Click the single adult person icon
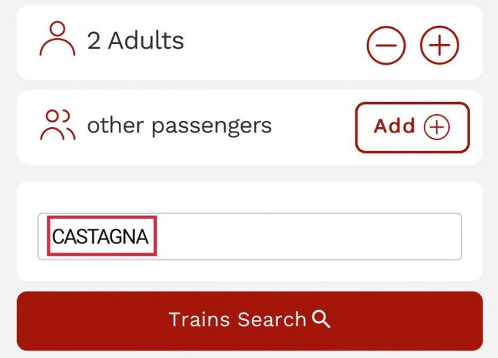The height and width of the screenshot is (358, 498). pos(58,39)
